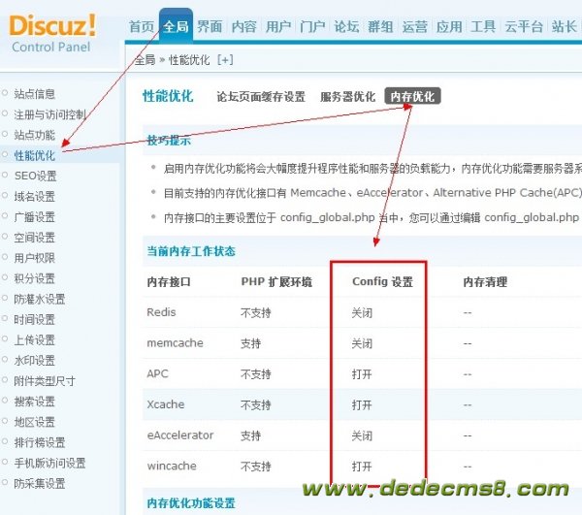The height and width of the screenshot is (515, 582).
Task: Open 积分设置 in the sidebar
Action: 34,278
